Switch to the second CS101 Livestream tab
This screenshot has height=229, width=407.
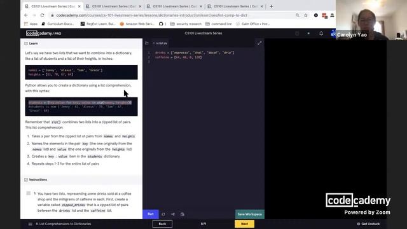[x=113, y=6]
